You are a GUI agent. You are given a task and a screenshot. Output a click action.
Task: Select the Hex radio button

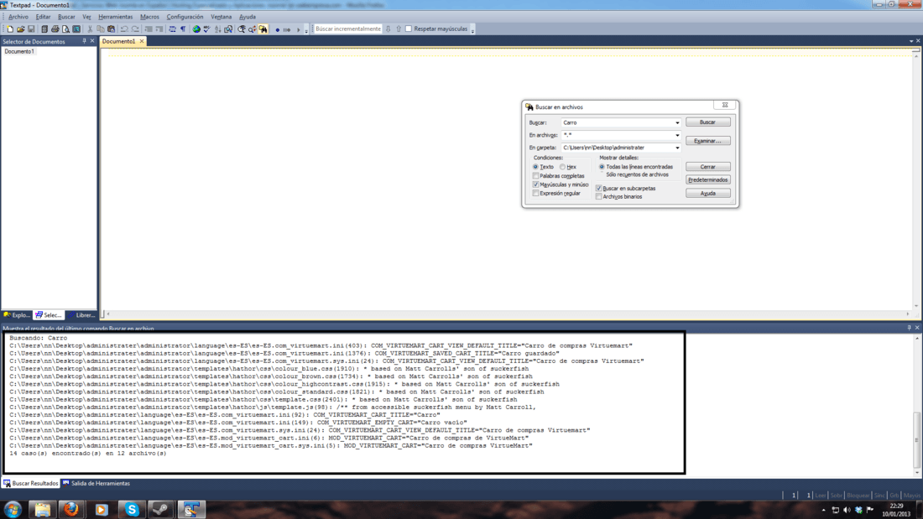coord(563,167)
